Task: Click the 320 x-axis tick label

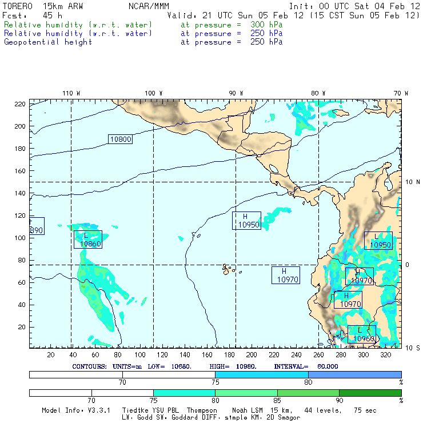Action: click(x=385, y=355)
